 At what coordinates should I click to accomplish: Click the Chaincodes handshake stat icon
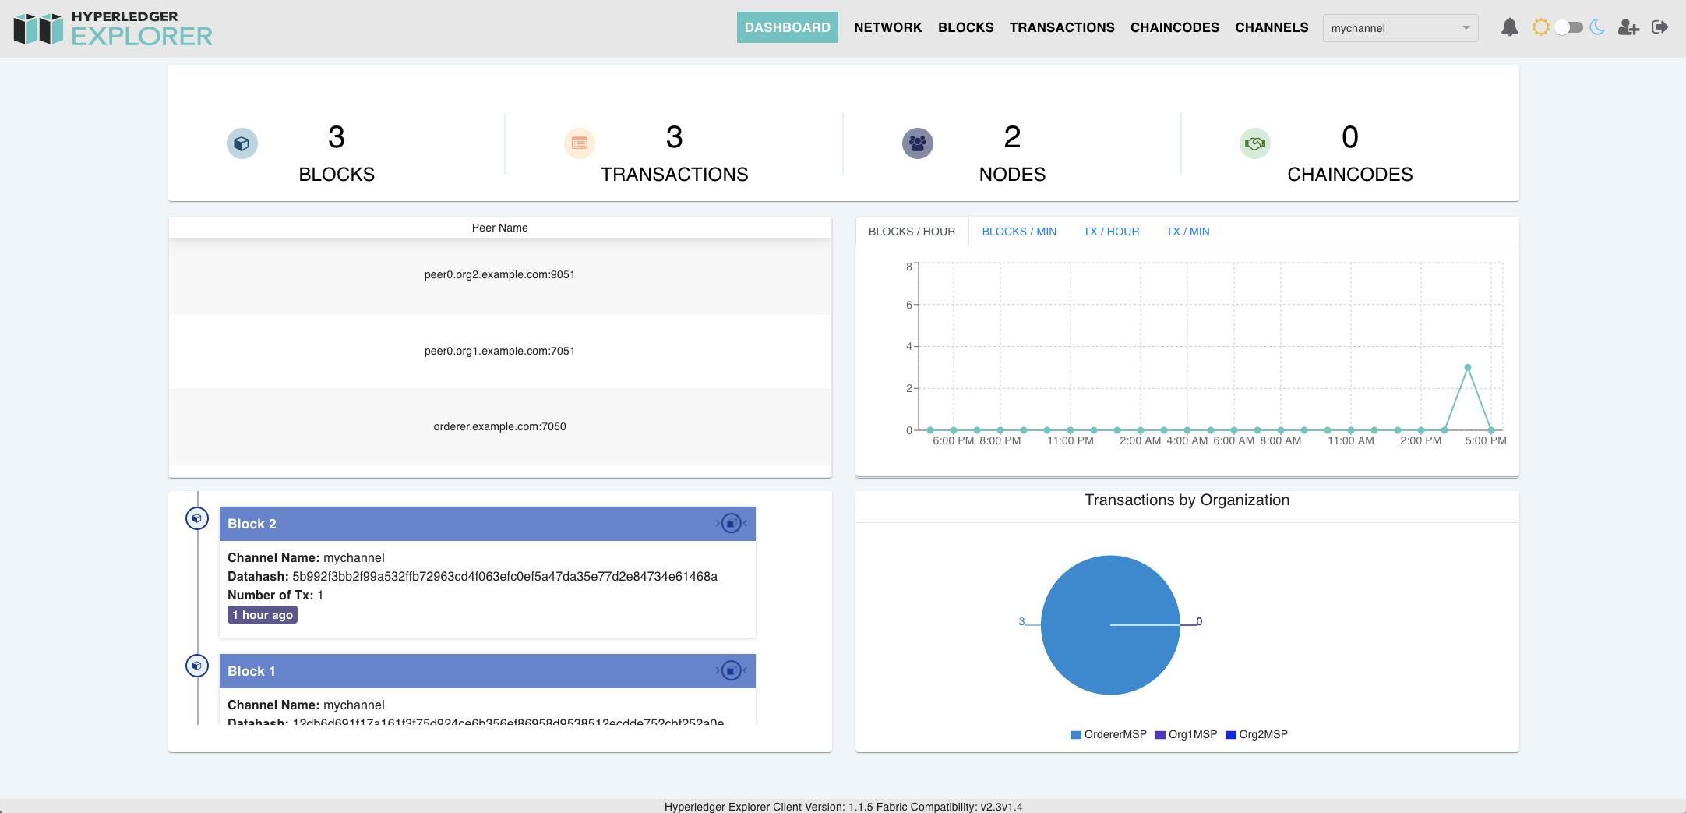click(x=1255, y=143)
